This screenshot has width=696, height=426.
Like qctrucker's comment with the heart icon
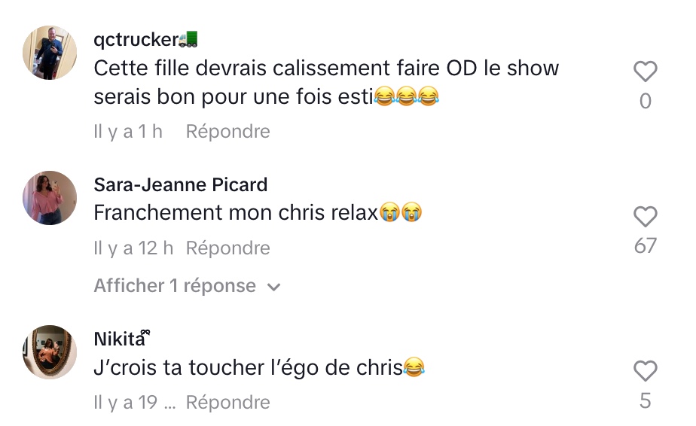tap(645, 71)
